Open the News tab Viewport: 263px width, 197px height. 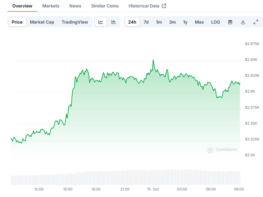[x=75, y=6]
